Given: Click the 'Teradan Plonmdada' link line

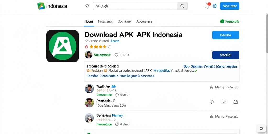Looking at the screenshot, I should (121, 76).
